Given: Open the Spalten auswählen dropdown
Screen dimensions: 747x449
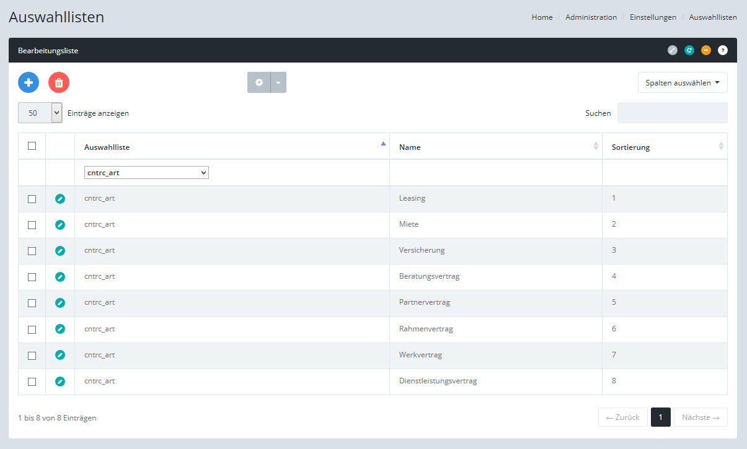Looking at the screenshot, I should (x=682, y=82).
